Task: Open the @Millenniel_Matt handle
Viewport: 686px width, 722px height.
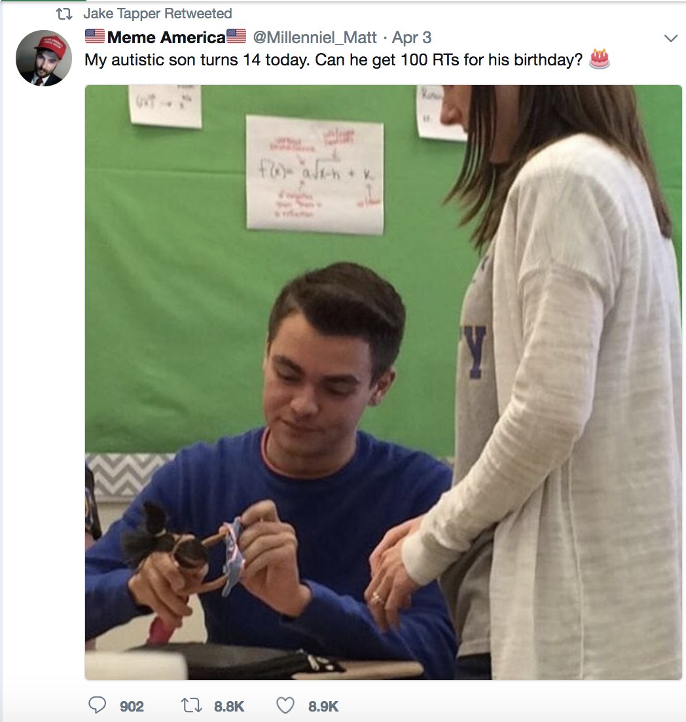Action: [x=315, y=37]
